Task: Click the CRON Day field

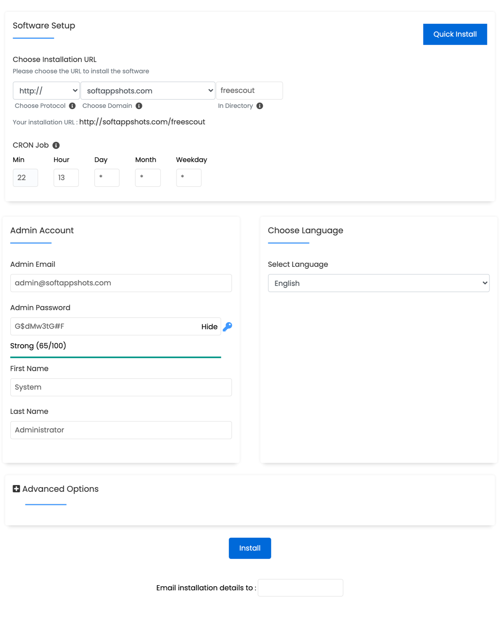Action: pos(107,178)
